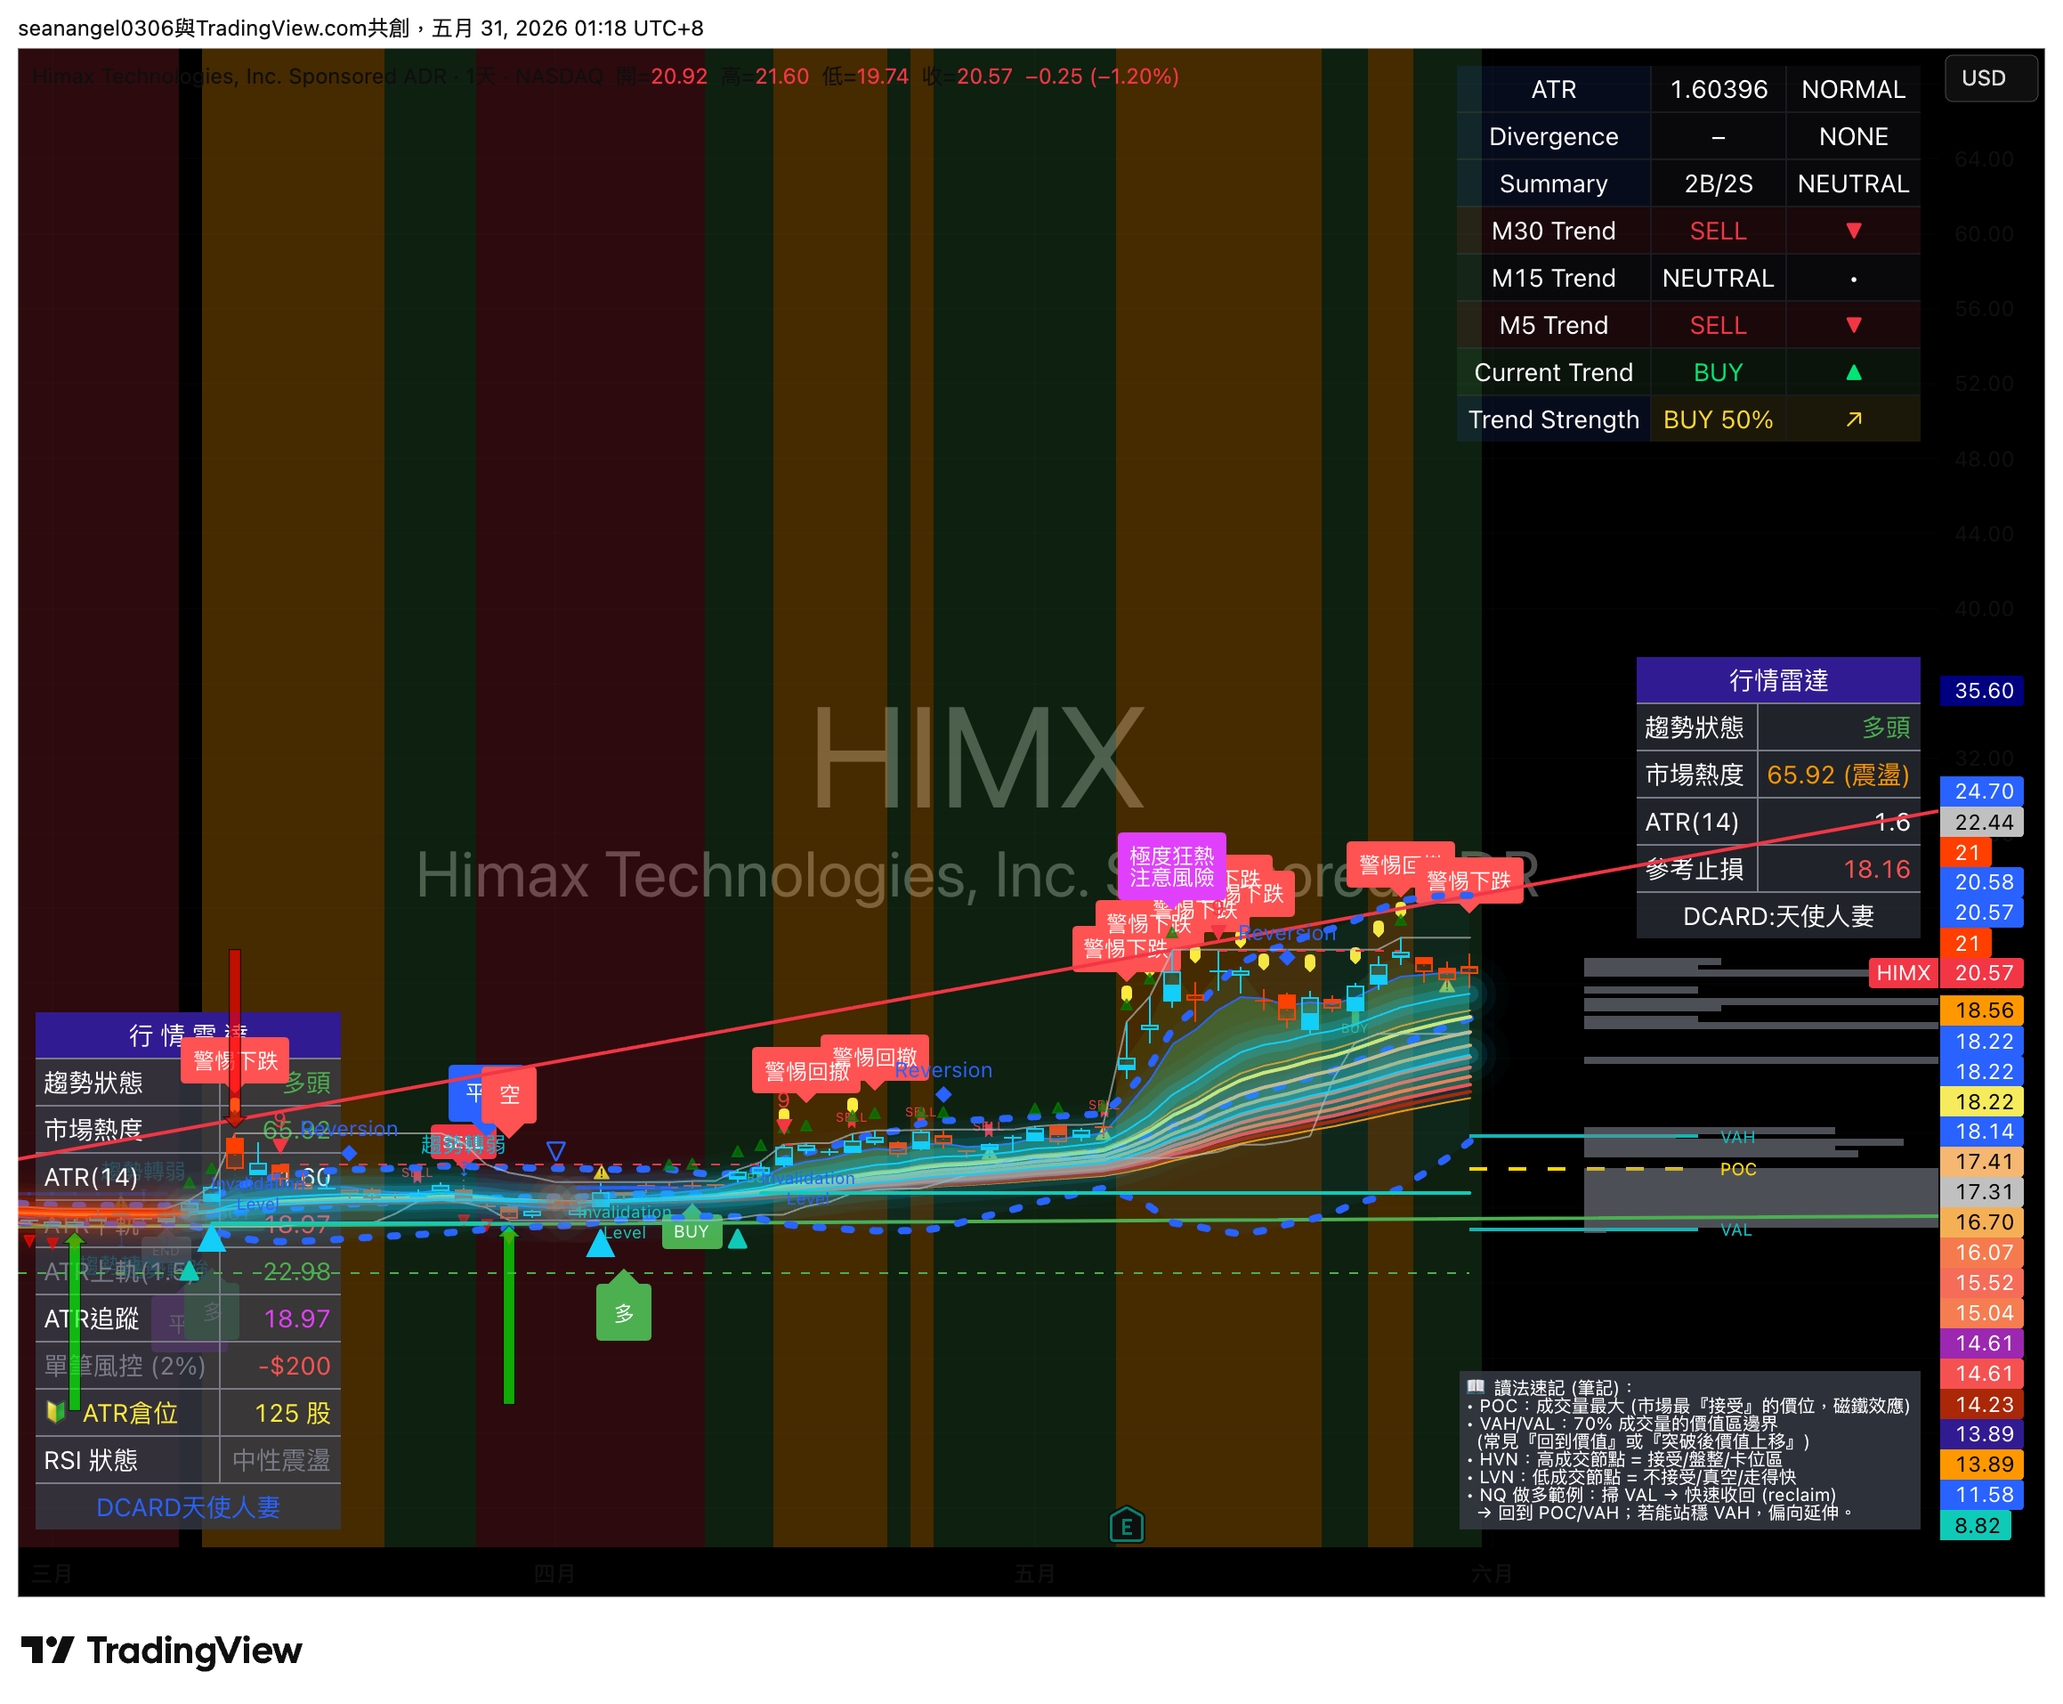Click the green up arrow in the Current Trend row
2063x1704 pixels.
pyautogui.click(x=1852, y=372)
